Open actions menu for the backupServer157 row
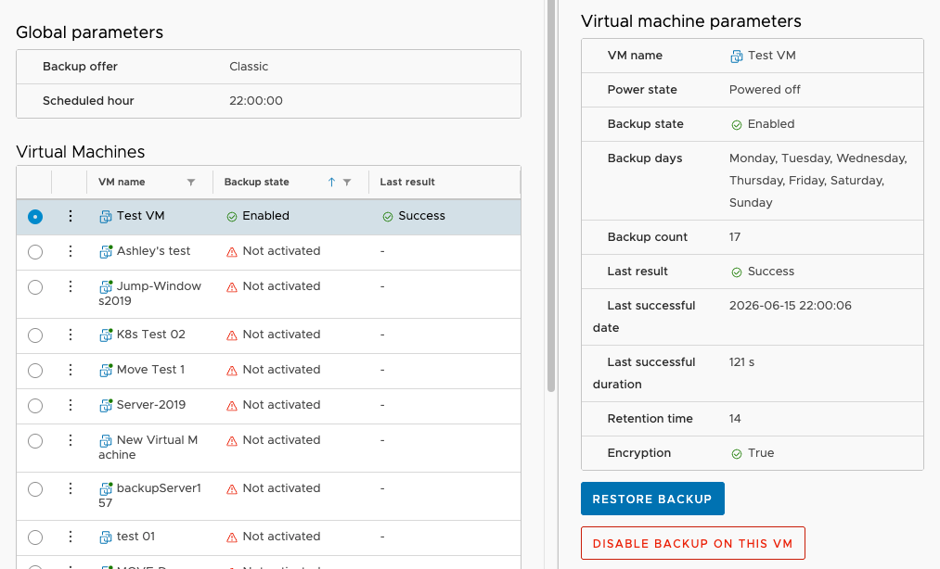This screenshot has width=940, height=569. tap(71, 488)
